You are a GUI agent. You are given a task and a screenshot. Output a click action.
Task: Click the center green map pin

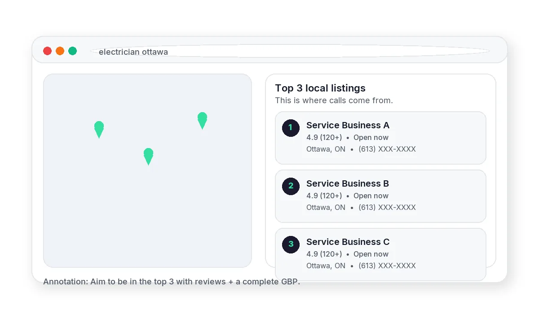click(148, 157)
